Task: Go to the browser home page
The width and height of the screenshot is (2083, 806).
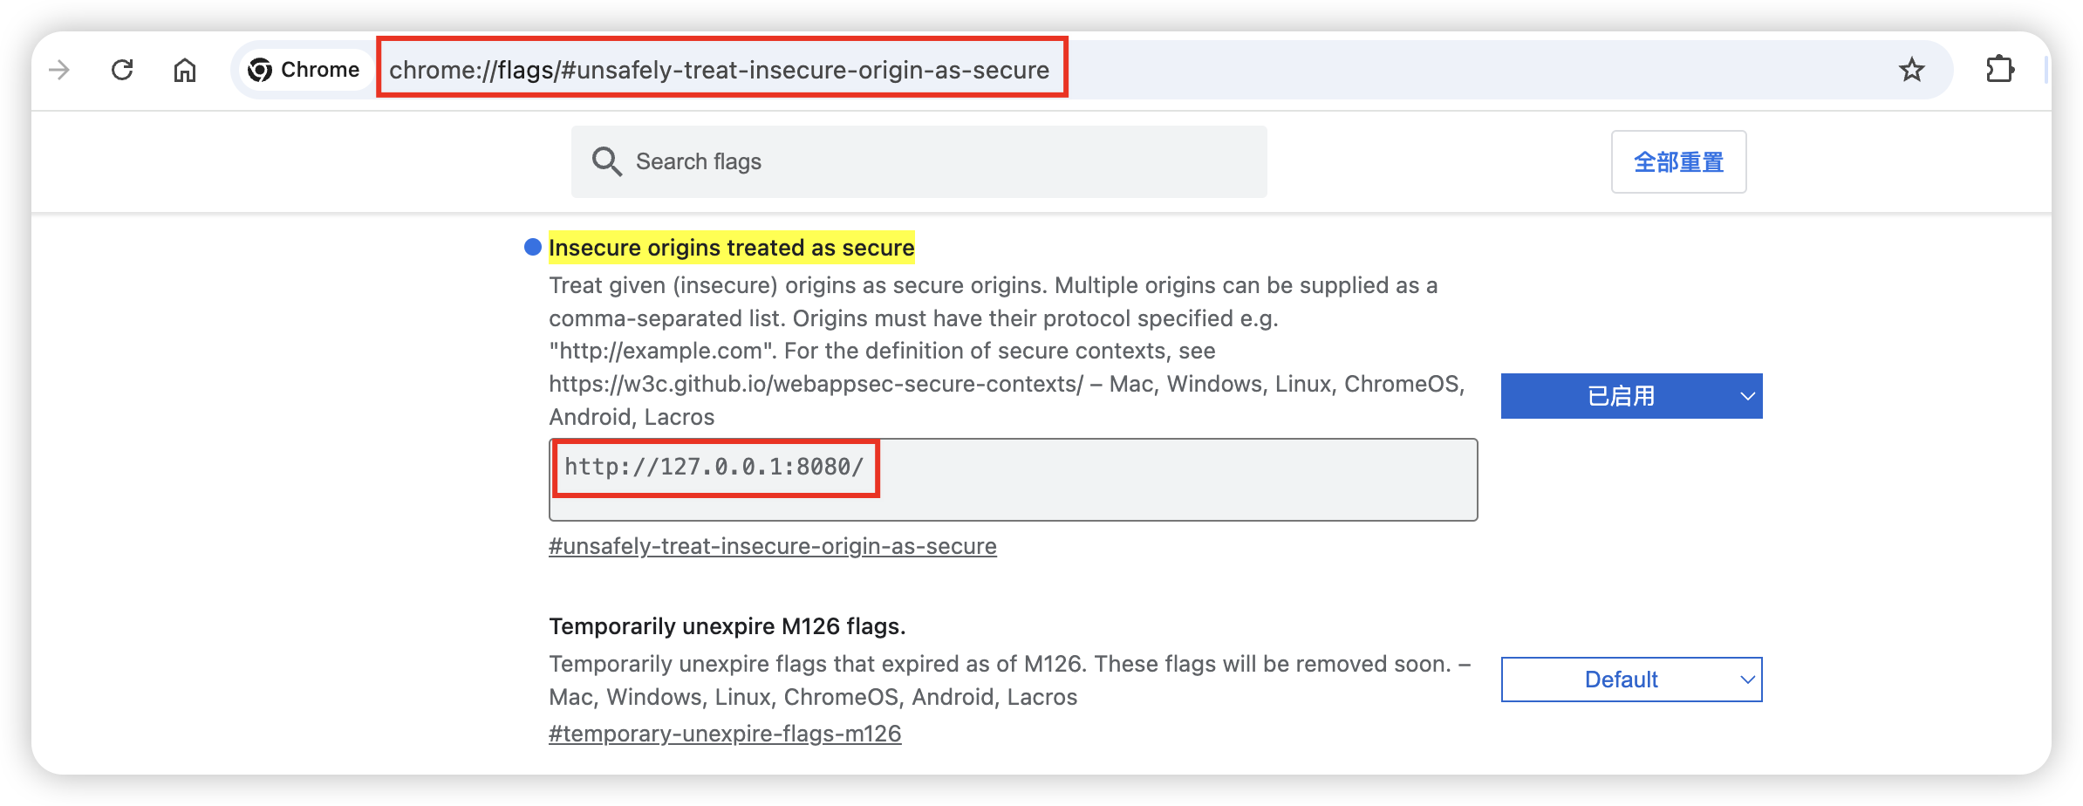Action: click(185, 70)
